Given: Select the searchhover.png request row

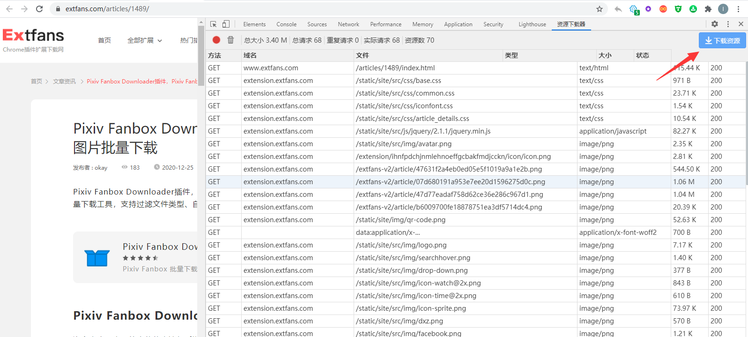Looking at the screenshot, I should coord(475,258).
